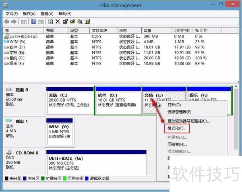This screenshot has width=242, height=192.
Task: Click the Forward arrow toolbar icon
Action: coord(14,22)
